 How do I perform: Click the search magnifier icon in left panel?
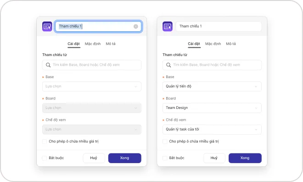tap(48, 65)
